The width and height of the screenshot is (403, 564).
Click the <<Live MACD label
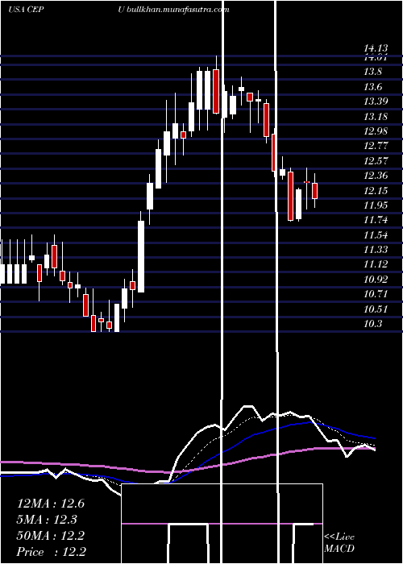tap(339, 543)
